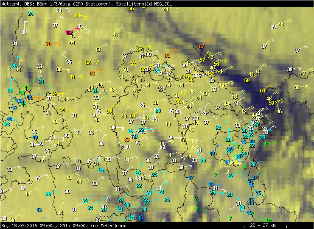Viewport: 314px width, 229px height.
Task: Select yellow 46 directly below yellow 59
Action: point(279,112)
